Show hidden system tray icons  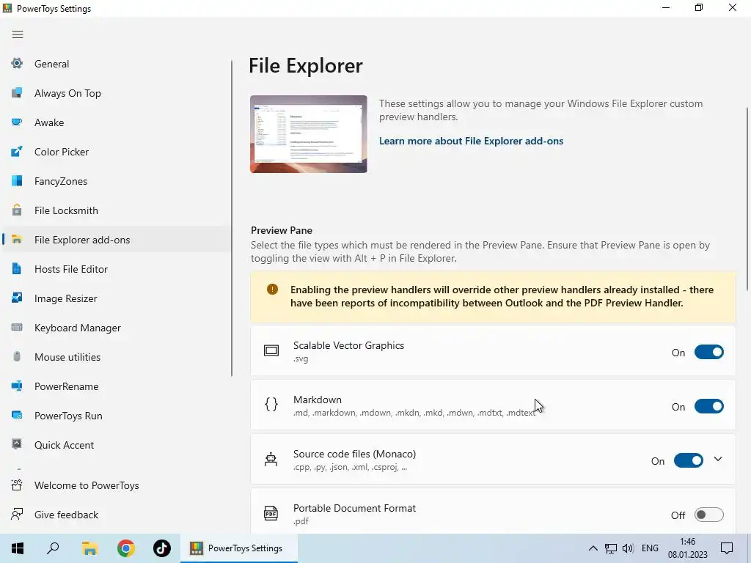[593, 548]
